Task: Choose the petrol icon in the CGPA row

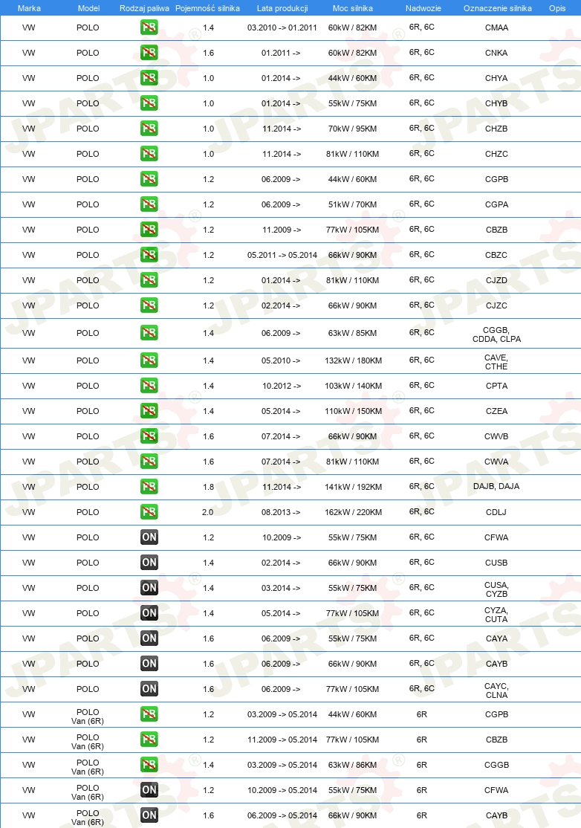Action: click(x=149, y=204)
